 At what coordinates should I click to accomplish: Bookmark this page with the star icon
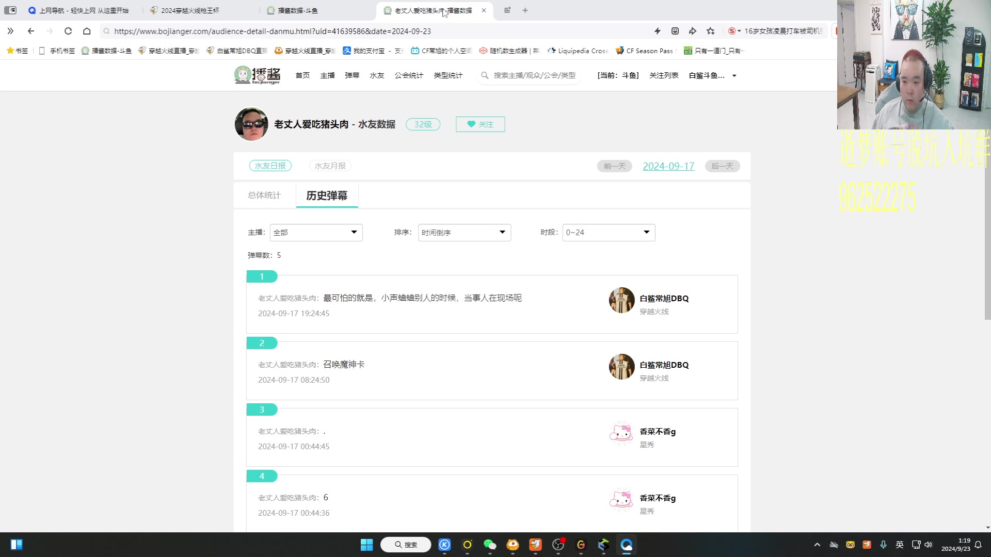click(711, 31)
